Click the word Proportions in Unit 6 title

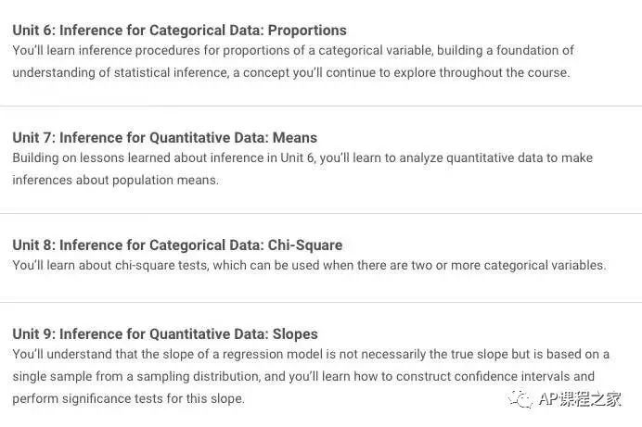pos(307,31)
